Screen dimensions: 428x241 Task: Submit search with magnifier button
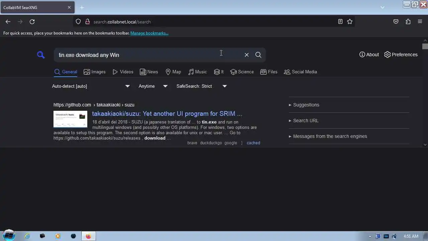[x=258, y=55]
